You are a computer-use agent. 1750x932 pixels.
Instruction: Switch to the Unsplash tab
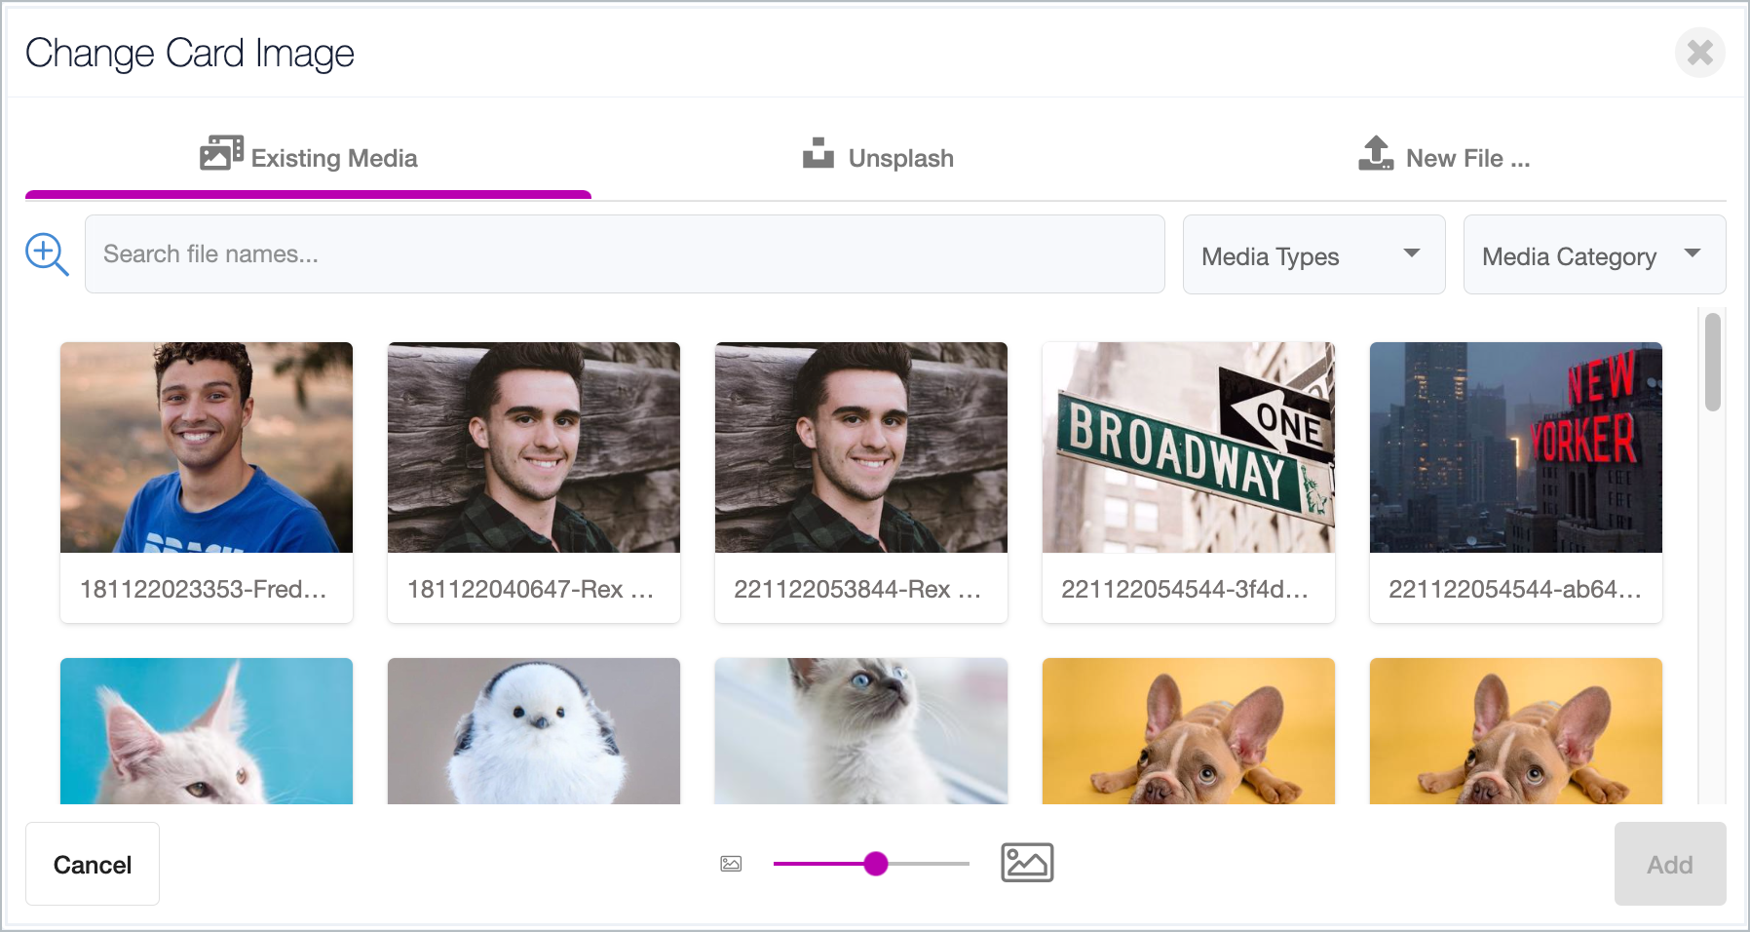tap(878, 157)
